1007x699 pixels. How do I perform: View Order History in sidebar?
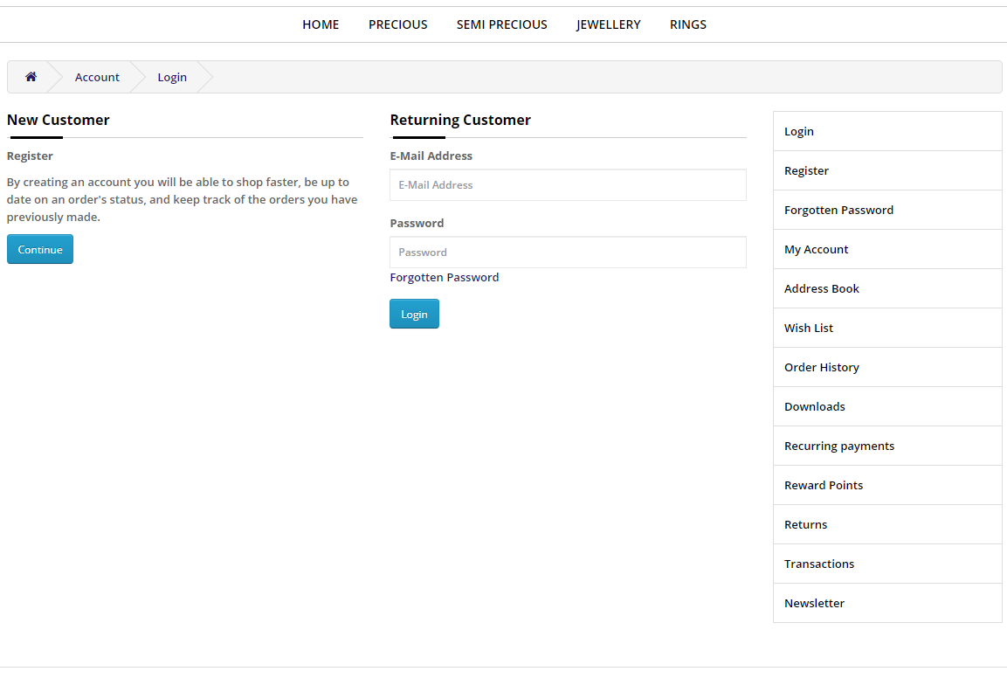point(821,368)
